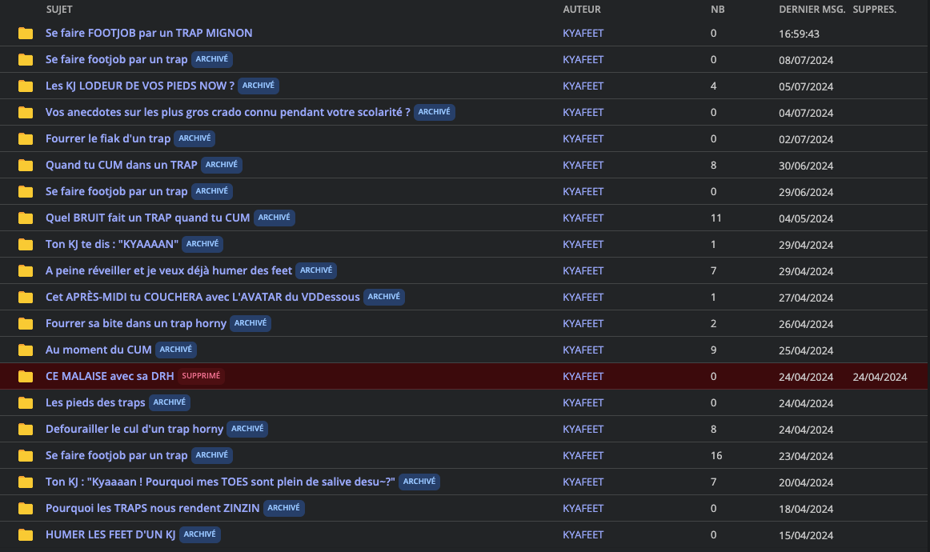Click folder icon beside 'Pourquoi les TRAPS' topic
The height and width of the screenshot is (552, 930).
26,508
